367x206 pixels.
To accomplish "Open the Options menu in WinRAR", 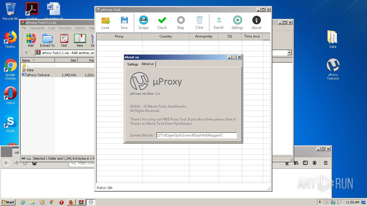I will coord(80,28).
